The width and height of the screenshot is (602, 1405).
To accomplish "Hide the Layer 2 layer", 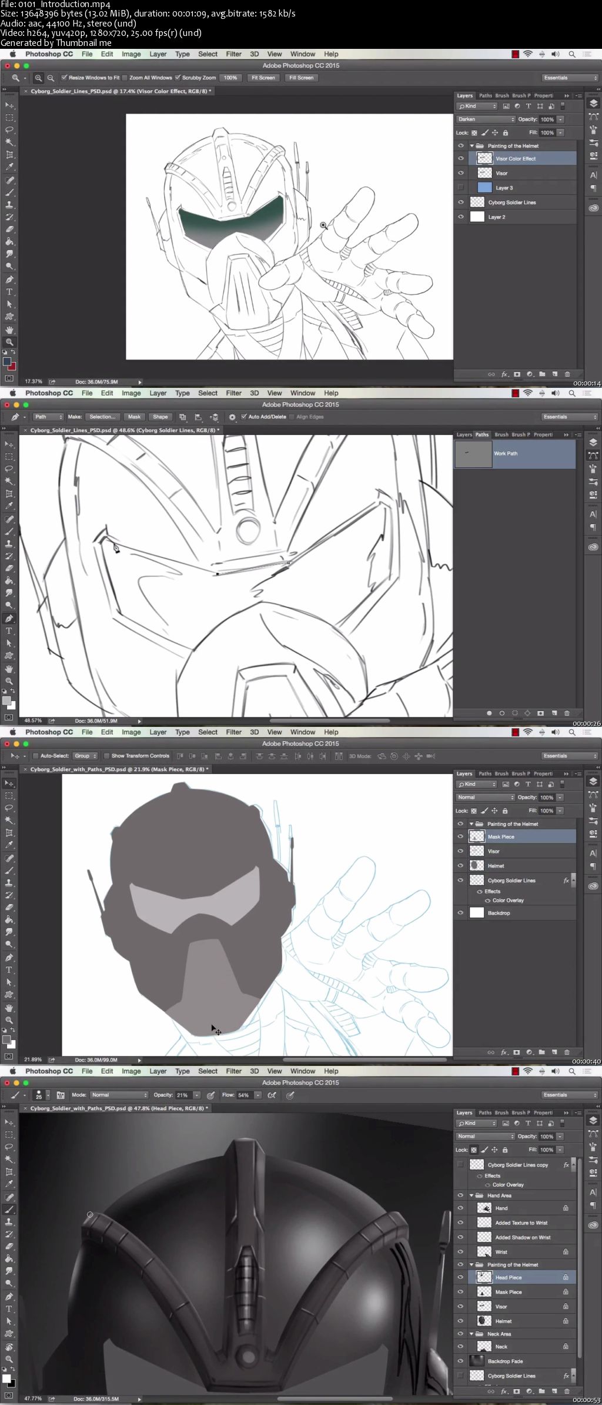I will pos(461,217).
